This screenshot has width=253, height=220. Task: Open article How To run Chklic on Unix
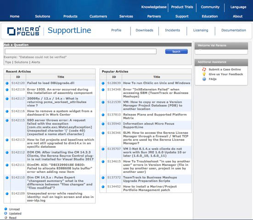(157, 83)
